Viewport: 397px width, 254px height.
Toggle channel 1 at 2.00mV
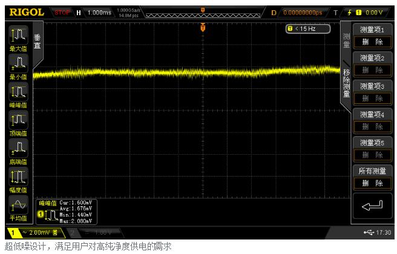[x=34, y=233]
